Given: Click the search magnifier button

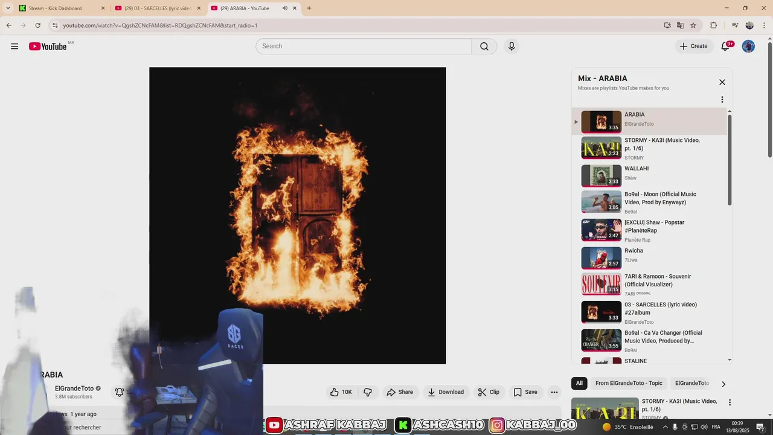Looking at the screenshot, I should click(x=484, y=47).
